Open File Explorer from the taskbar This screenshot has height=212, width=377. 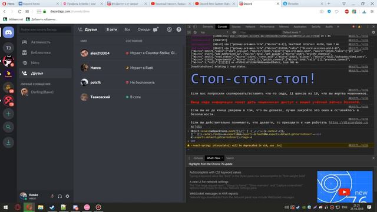41,207
